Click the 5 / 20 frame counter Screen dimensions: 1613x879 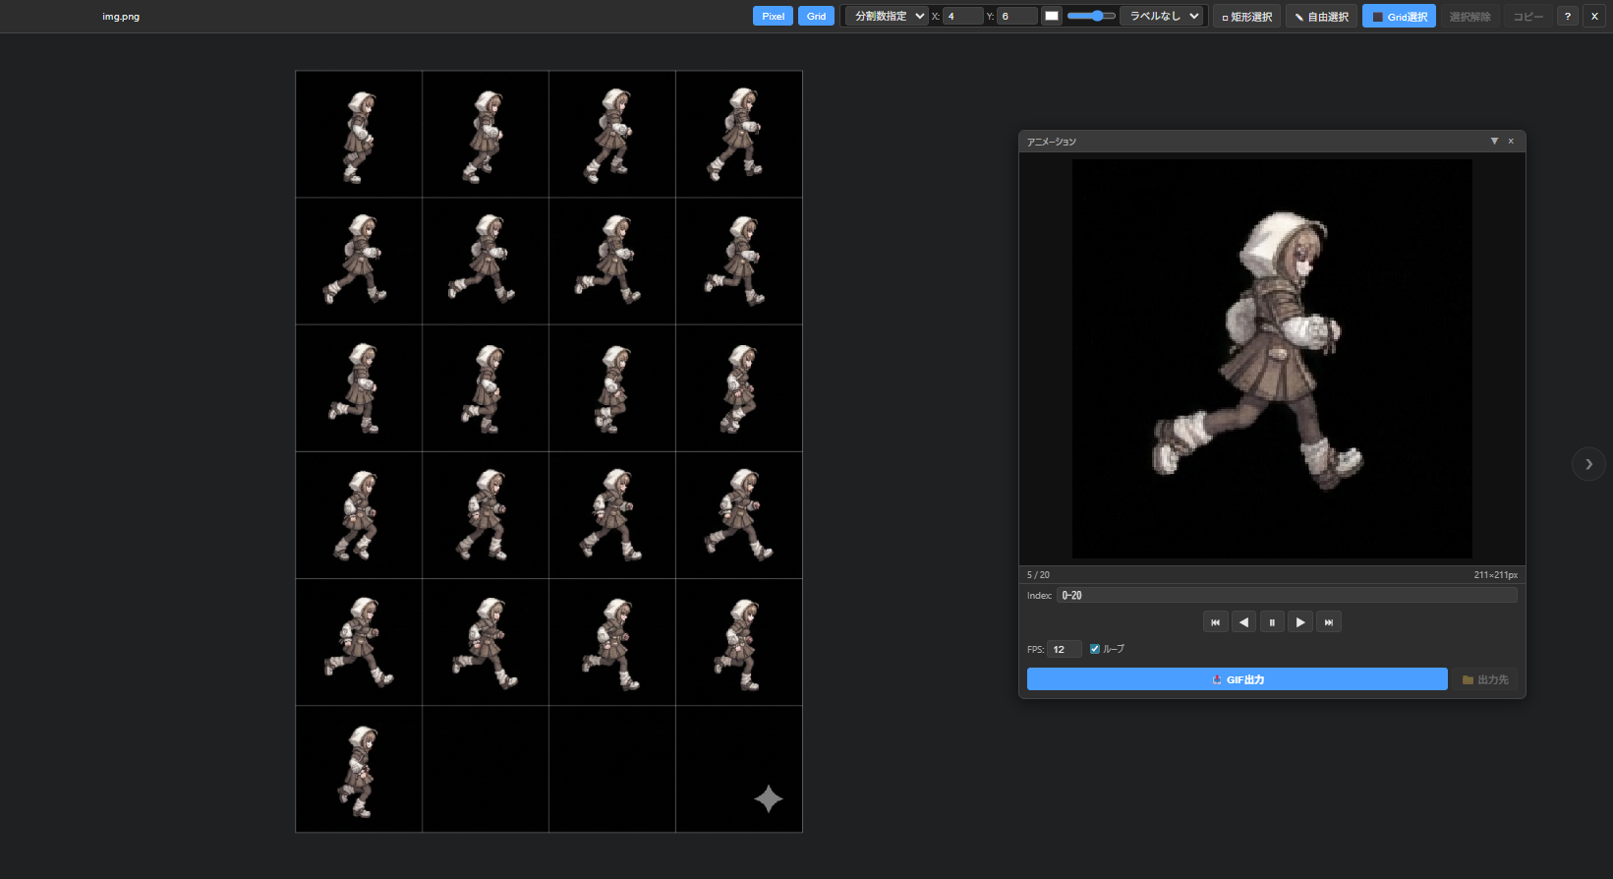[x=1038, y=575]
